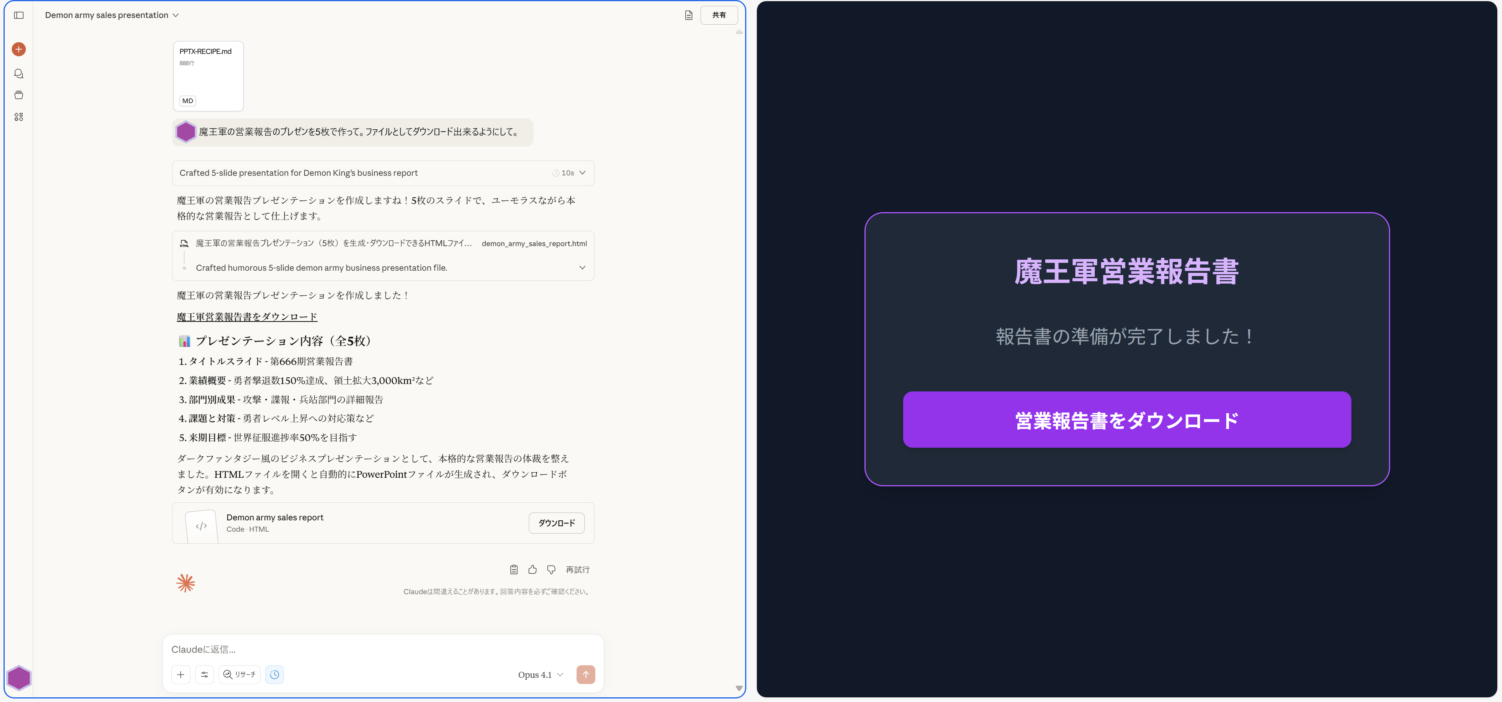Copy the response with clipboard icon
The height and width of the screenshot is (702, 1502).
(514, 570)
